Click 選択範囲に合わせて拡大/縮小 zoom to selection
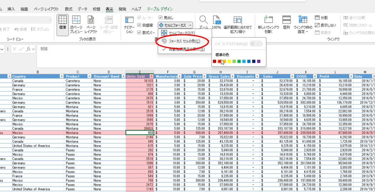The width and height of the screenshot is (375, 192). click(238, 24)
